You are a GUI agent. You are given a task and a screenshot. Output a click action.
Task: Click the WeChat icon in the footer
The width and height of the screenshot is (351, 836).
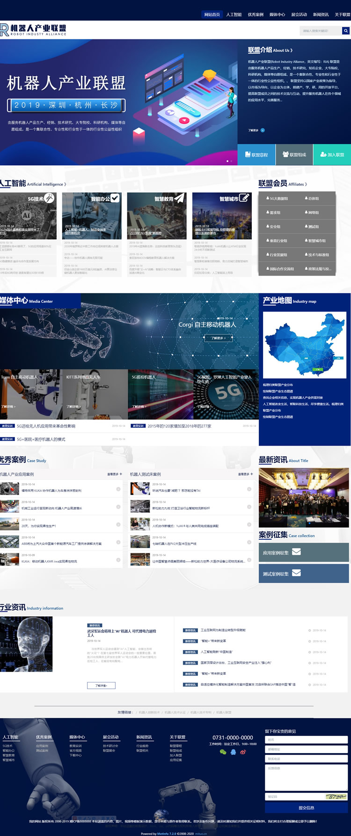click(223, 752)
